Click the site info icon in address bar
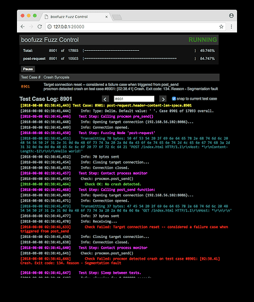This screenshot has width=254, height=302. [49, 27]
